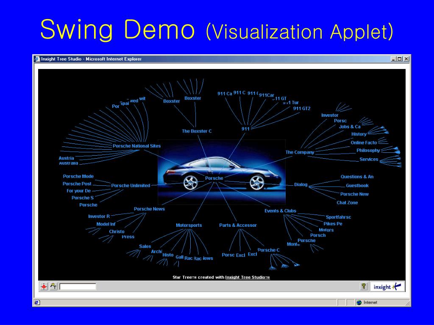
Task: Click the Austria node
Action: click(x=66, y=158)
